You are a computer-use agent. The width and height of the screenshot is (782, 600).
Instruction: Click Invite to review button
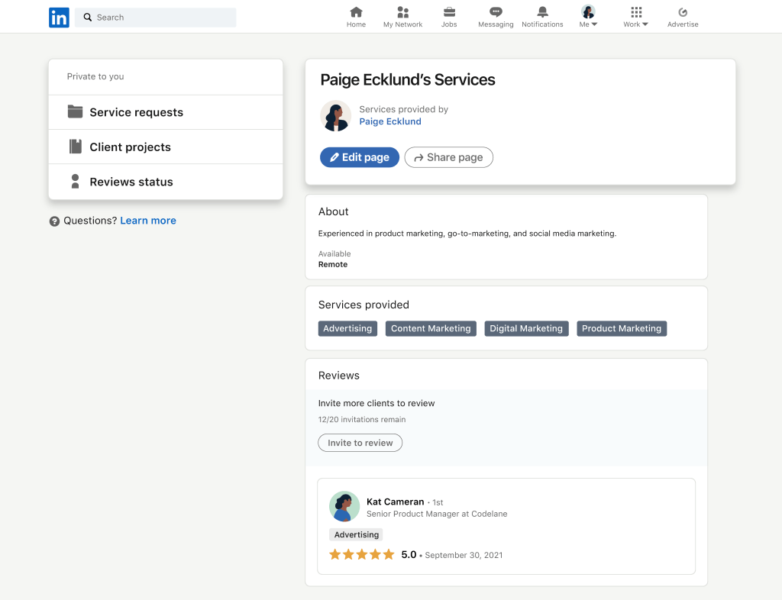tap(360, 443)
